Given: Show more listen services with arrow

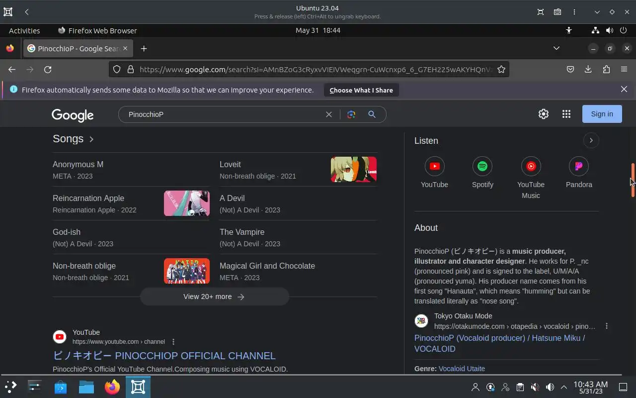Looking at the screenshot, I should [591, 140].
